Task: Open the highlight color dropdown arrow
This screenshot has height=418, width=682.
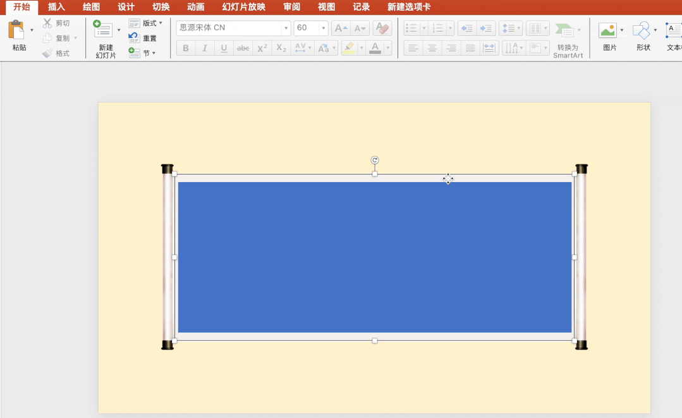Action: click(361, 48)
